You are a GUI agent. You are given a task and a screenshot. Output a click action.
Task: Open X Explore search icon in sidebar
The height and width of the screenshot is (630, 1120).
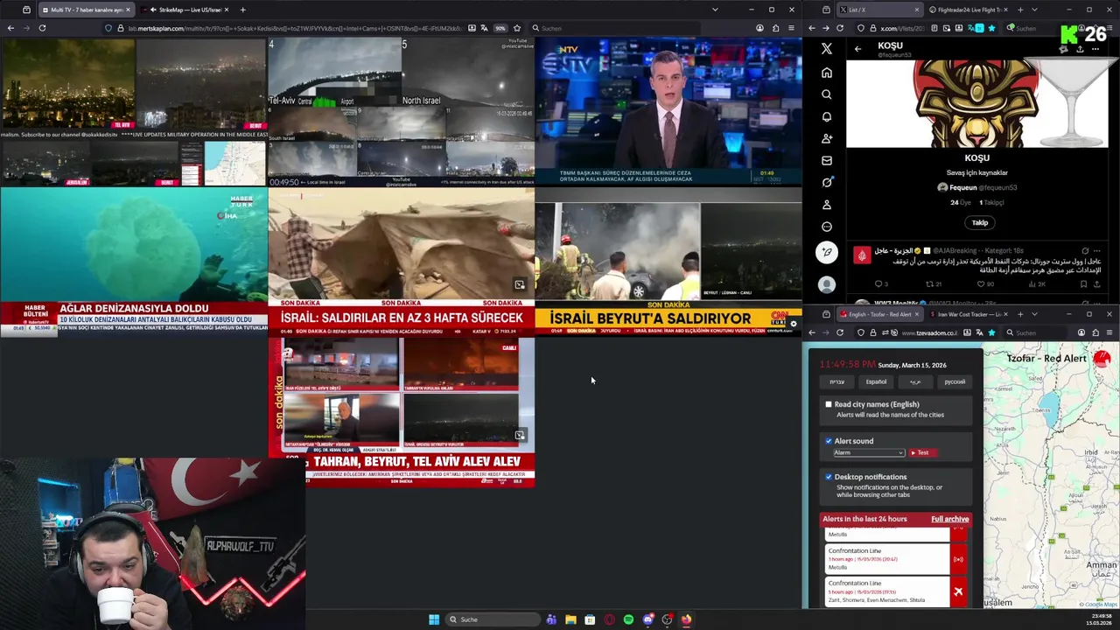point(826,94)
